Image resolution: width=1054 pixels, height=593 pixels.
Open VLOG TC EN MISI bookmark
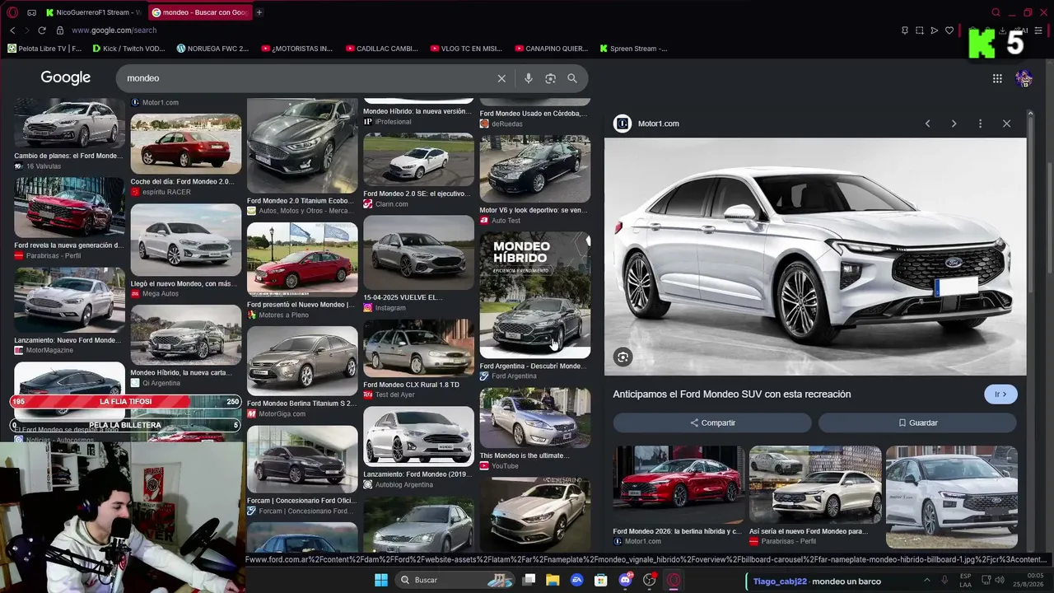[465, 49]
